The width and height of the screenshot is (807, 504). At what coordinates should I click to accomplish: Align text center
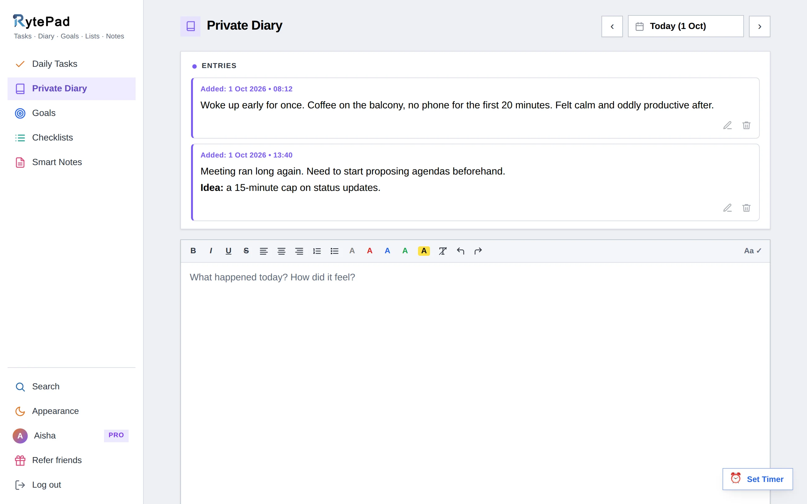(282, 251)
